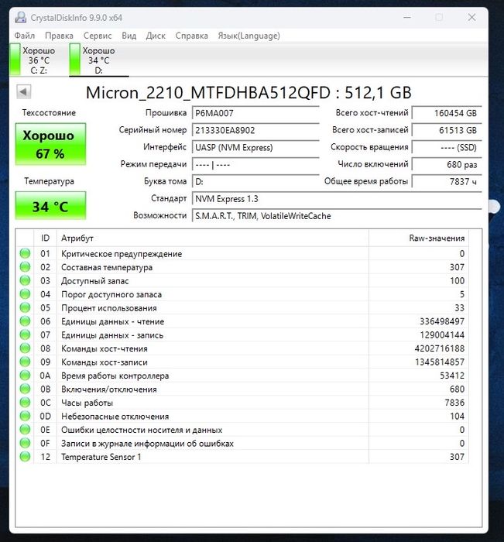Click the CrystalDiskInfo app icon in title bar
Image resolution: width=504 pixels, height=542 pixels.
tap(21, 17)
